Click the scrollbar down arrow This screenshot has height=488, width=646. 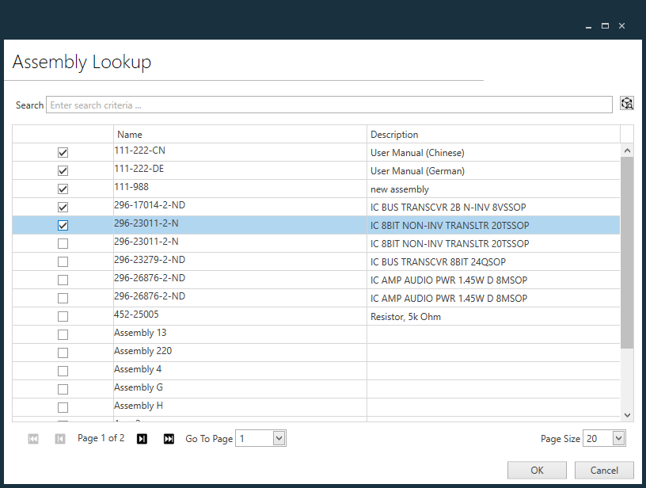(627, 414)
